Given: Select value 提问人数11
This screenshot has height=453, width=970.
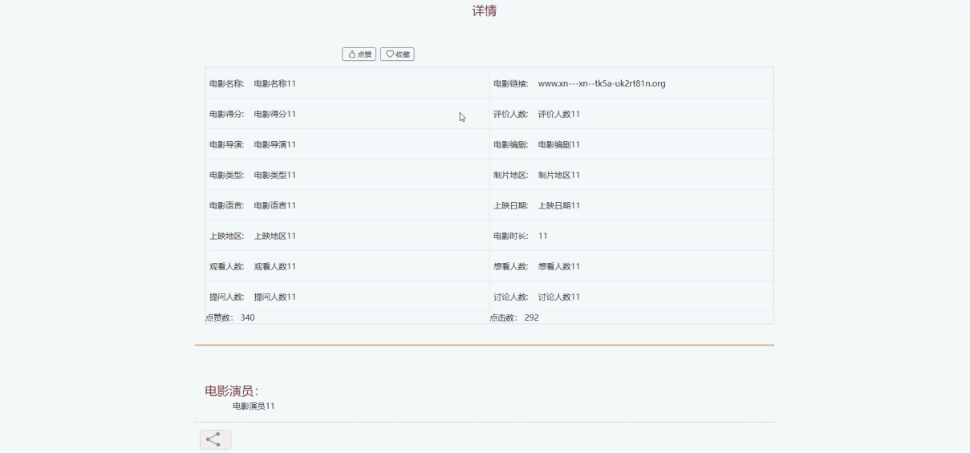Looking at the screenshot, I should [275, 297].
